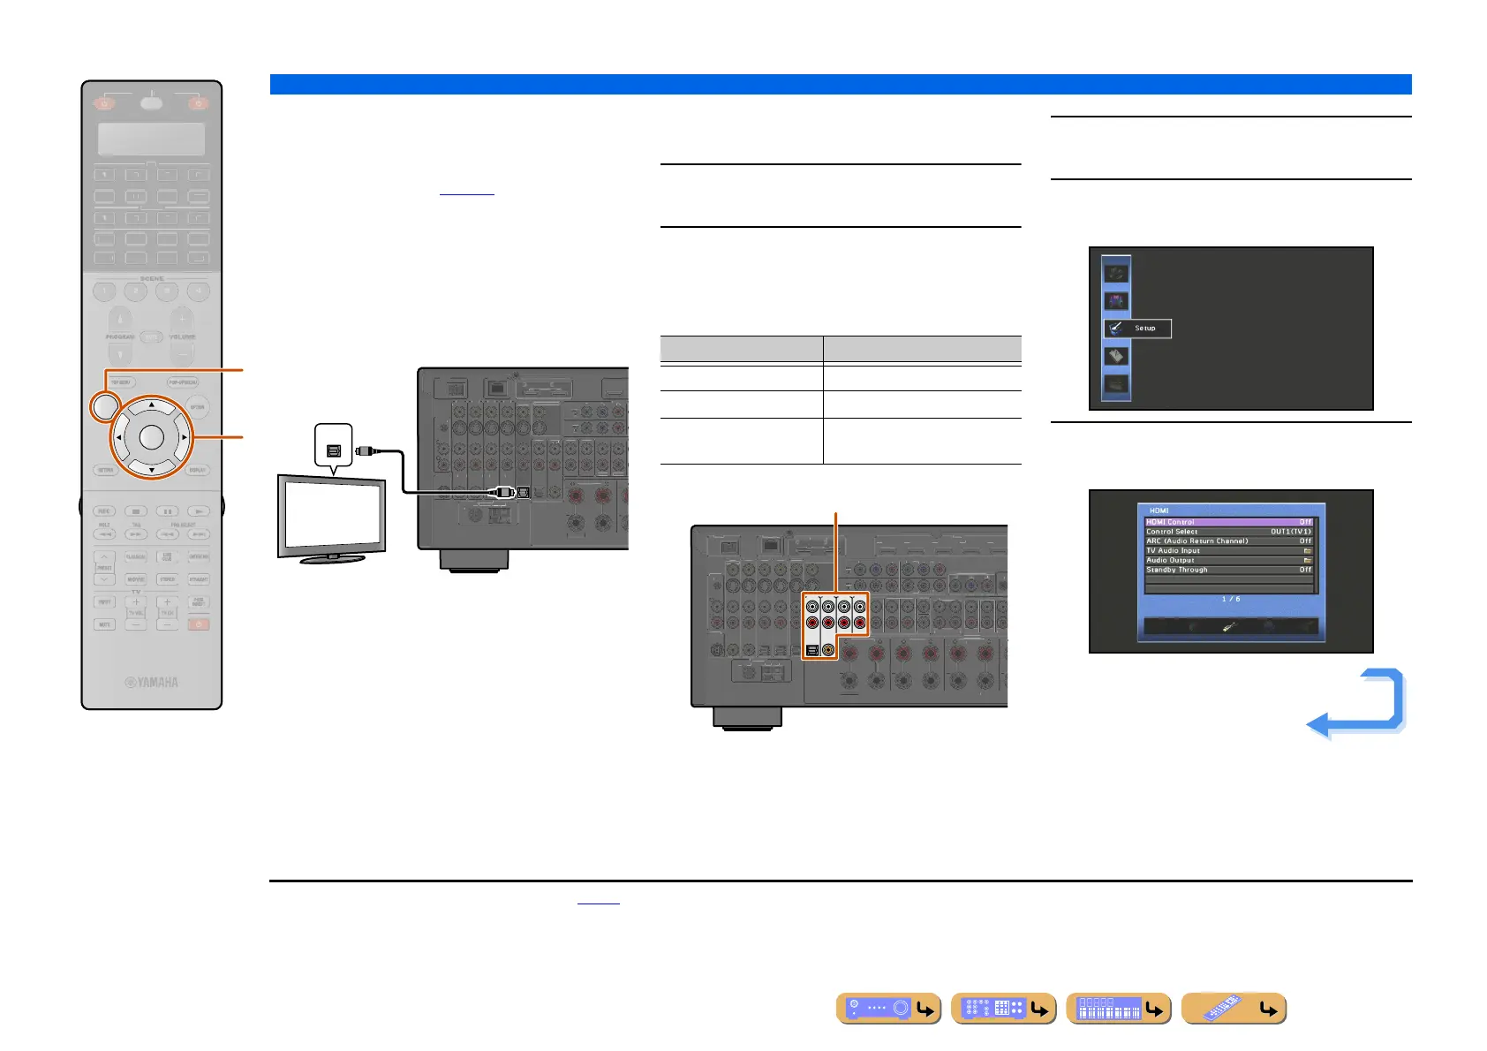Image resolution: width=1487 pixels, height=1051 pixels.
Task: Select the bottommost icon in on-screen menu
Action: pos(1116,384)
